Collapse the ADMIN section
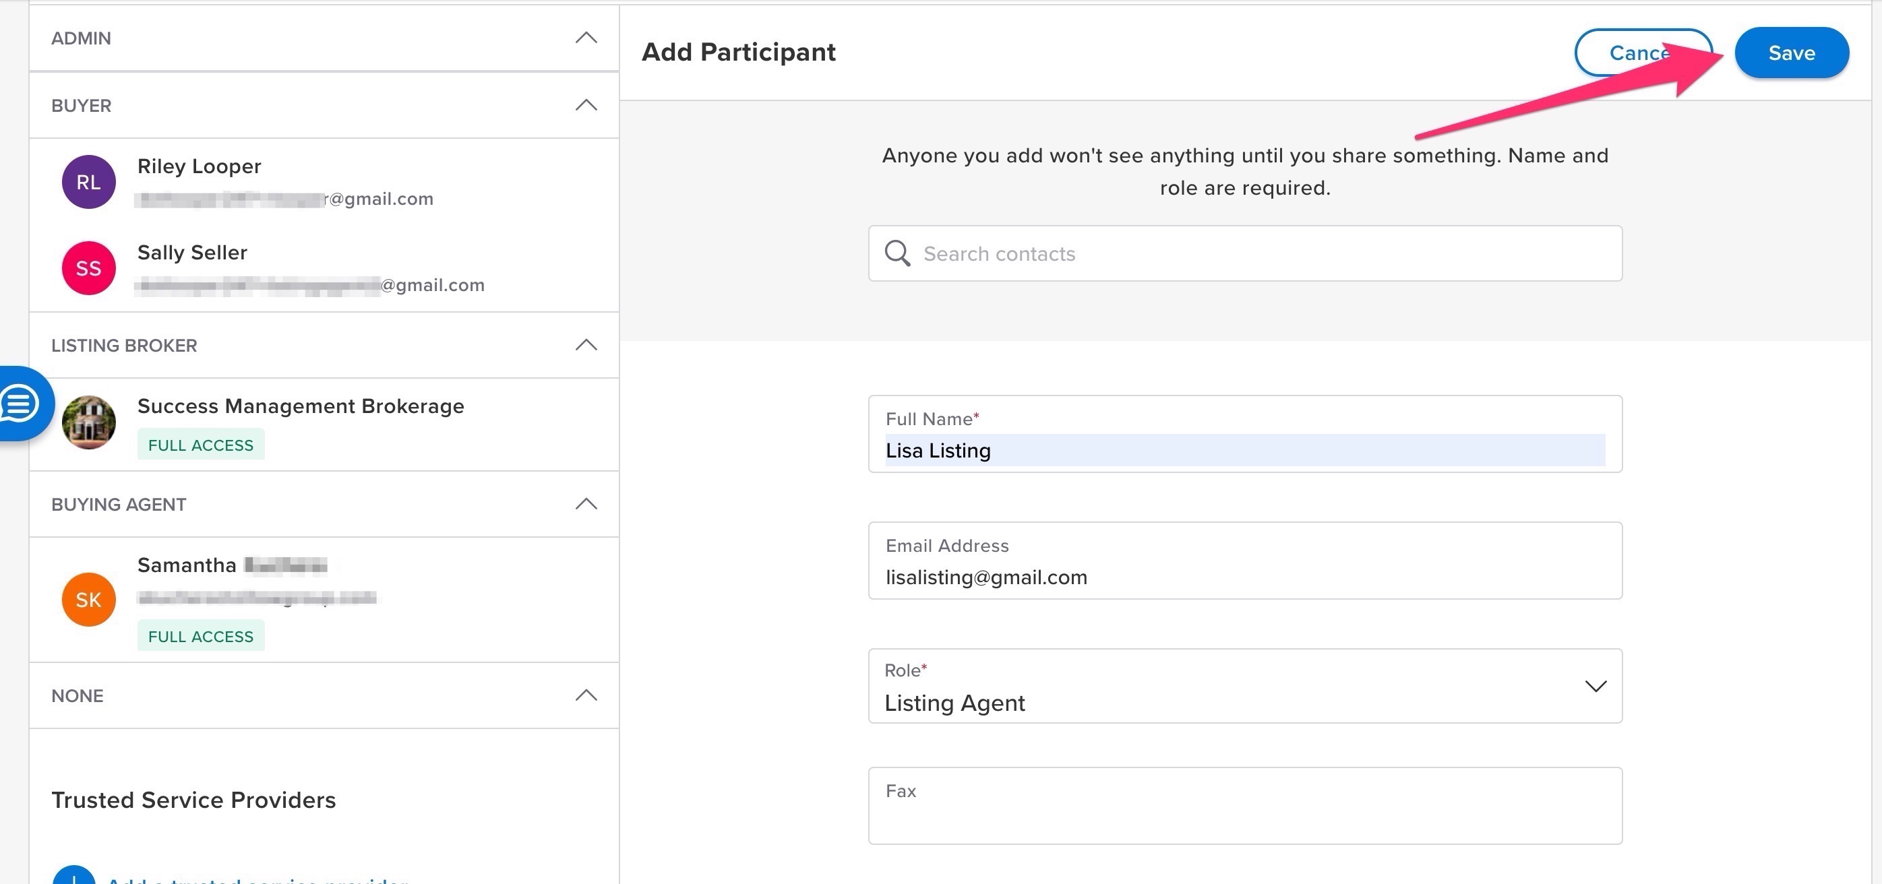This screenshot has height=884, width=1882. pyautogui.click(x=586, y=38)
